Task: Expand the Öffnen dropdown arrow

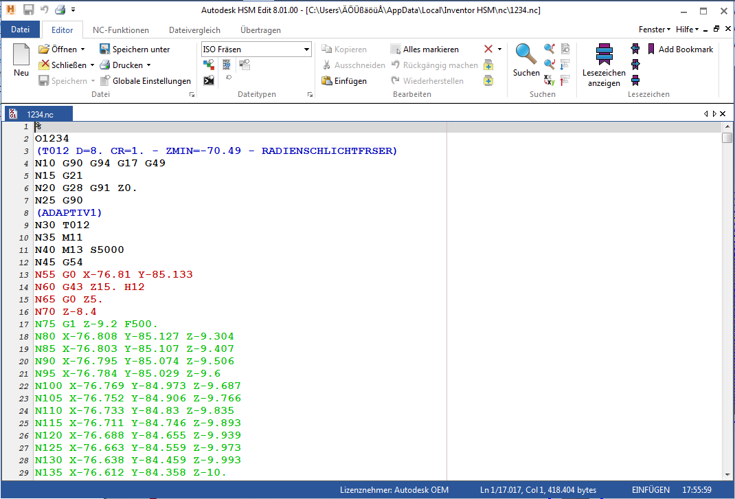Action: [x=82, y=49]
